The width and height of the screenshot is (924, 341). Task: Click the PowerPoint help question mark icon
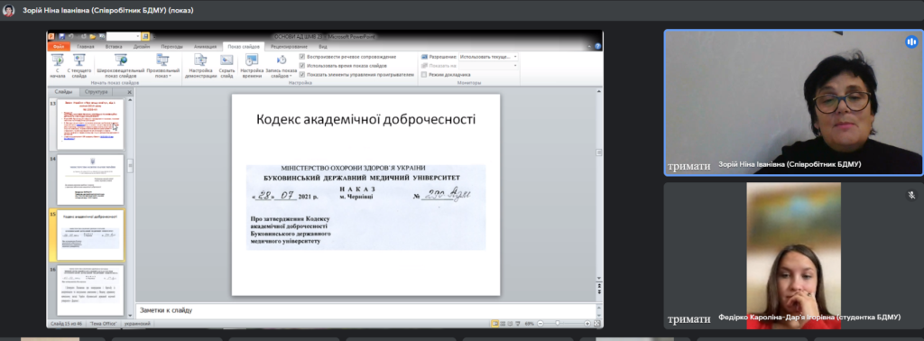pos(597,47)
